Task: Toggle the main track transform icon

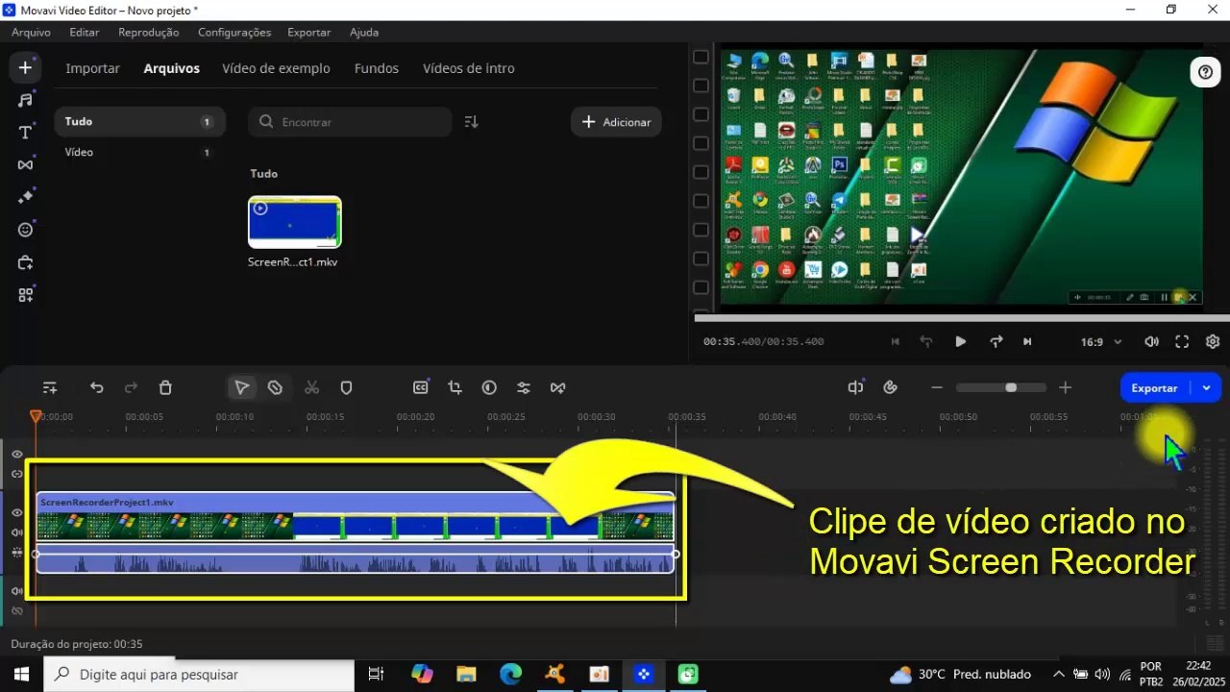Action: 17,553
